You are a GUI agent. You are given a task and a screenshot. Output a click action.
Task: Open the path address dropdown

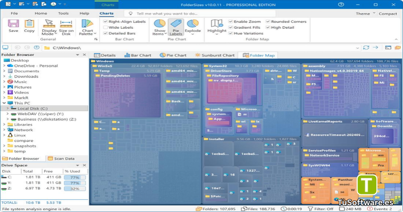pos(358,47)
